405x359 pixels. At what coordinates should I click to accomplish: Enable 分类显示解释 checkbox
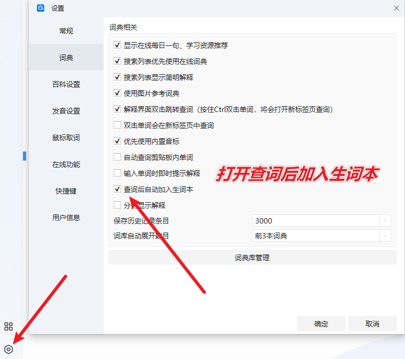click(x=117, y=205)
